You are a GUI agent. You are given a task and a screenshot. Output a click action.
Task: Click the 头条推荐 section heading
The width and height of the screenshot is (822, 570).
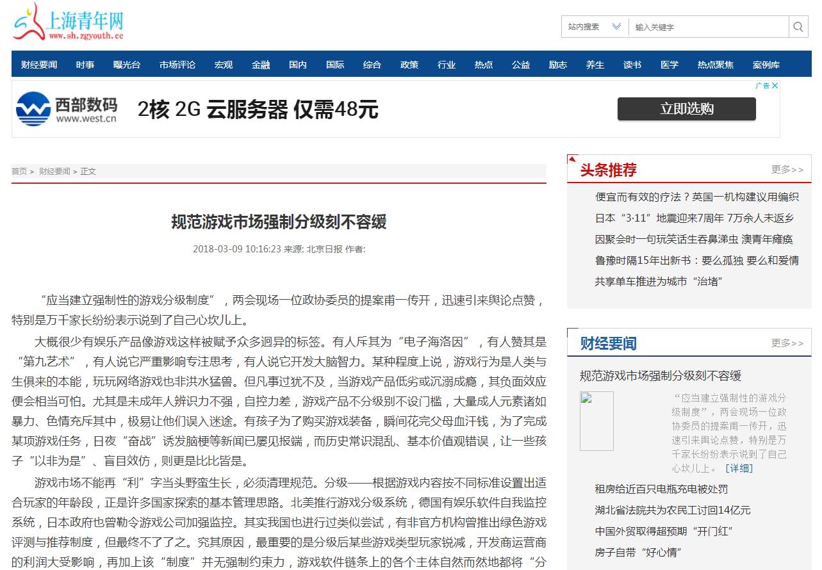[609, 170]
